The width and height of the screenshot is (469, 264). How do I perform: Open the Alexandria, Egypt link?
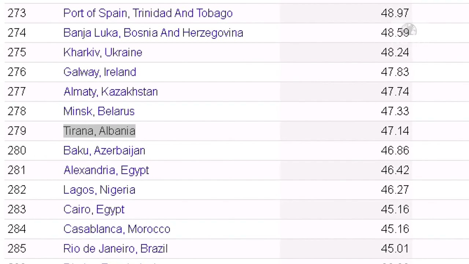[x=106, y=170]
